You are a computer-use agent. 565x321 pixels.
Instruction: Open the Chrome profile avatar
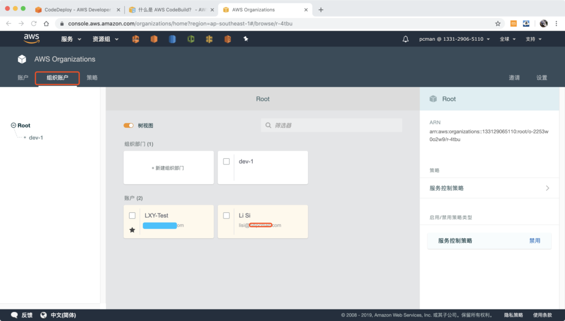pos(543,23)
